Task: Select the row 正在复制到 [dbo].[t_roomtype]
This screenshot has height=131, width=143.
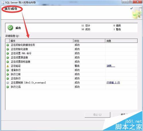Action: tap(71, 83)
